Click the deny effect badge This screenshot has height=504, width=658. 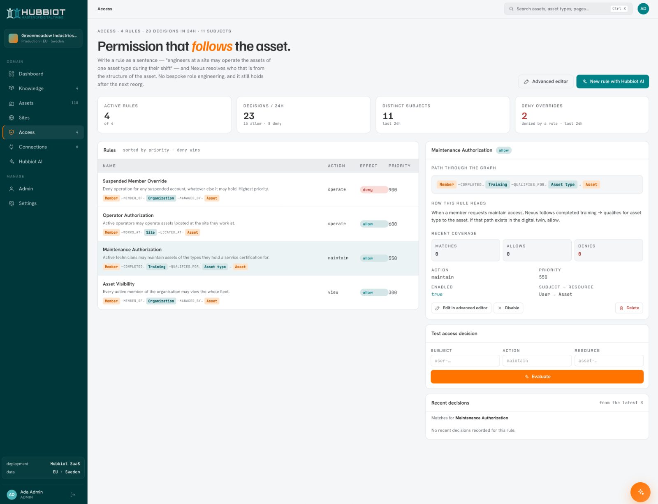coord(374,190)
